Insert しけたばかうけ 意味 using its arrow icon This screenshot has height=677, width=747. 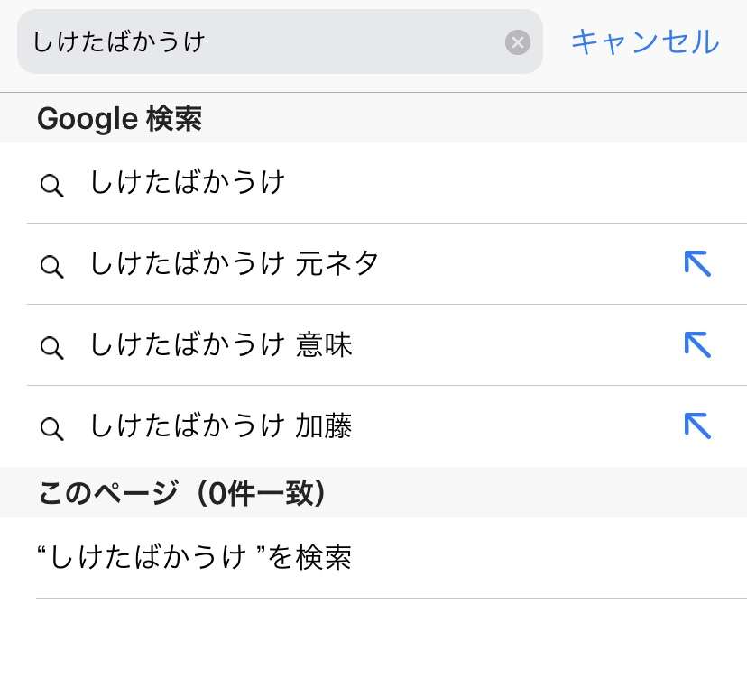coord(697,344)
